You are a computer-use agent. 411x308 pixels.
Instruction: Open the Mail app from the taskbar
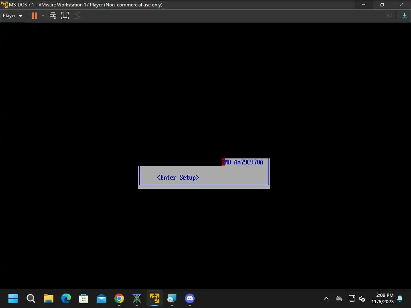[102, 298]
